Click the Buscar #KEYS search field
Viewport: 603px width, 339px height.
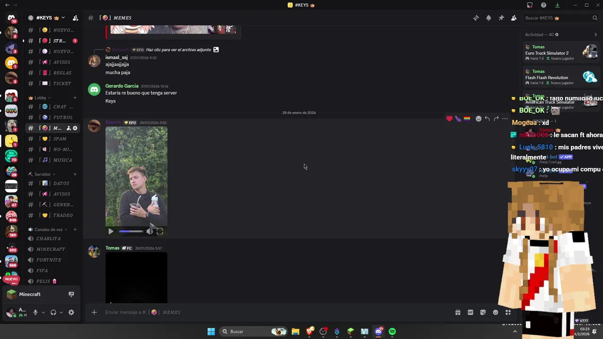point(561,18)
